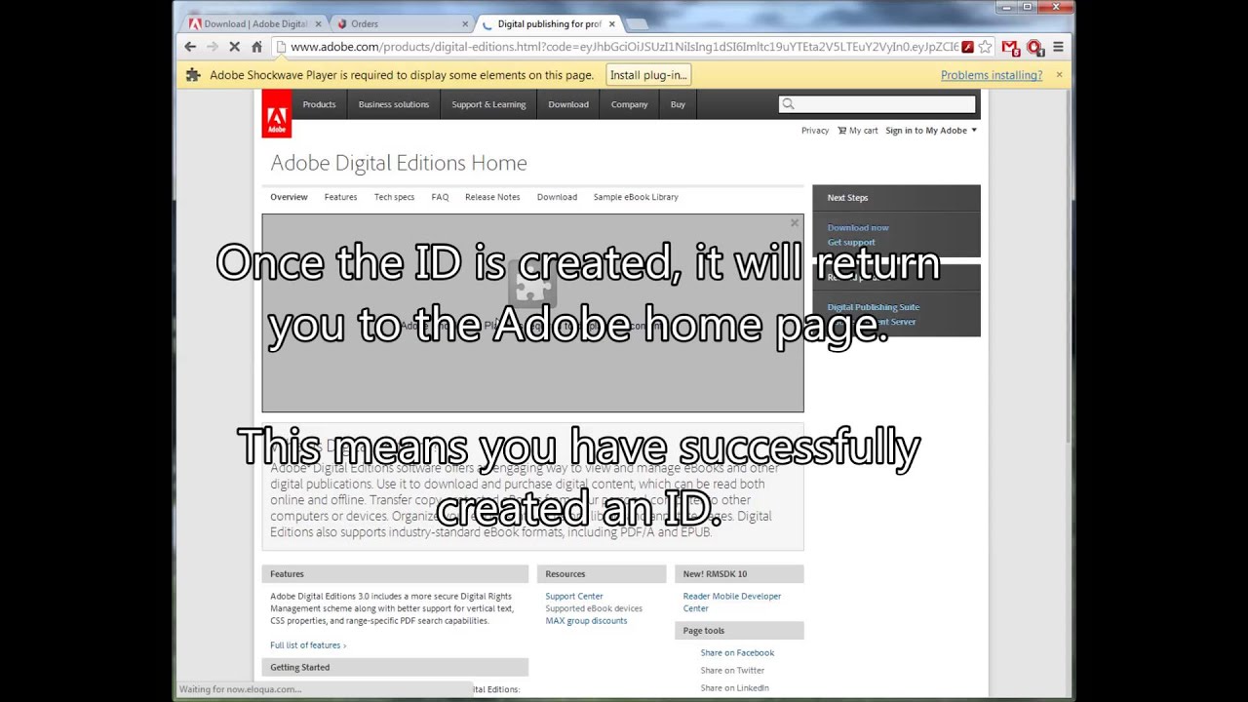1248x702 pixels.
Task: Click the browser forward arrow
Action: (x=213, y=47)
